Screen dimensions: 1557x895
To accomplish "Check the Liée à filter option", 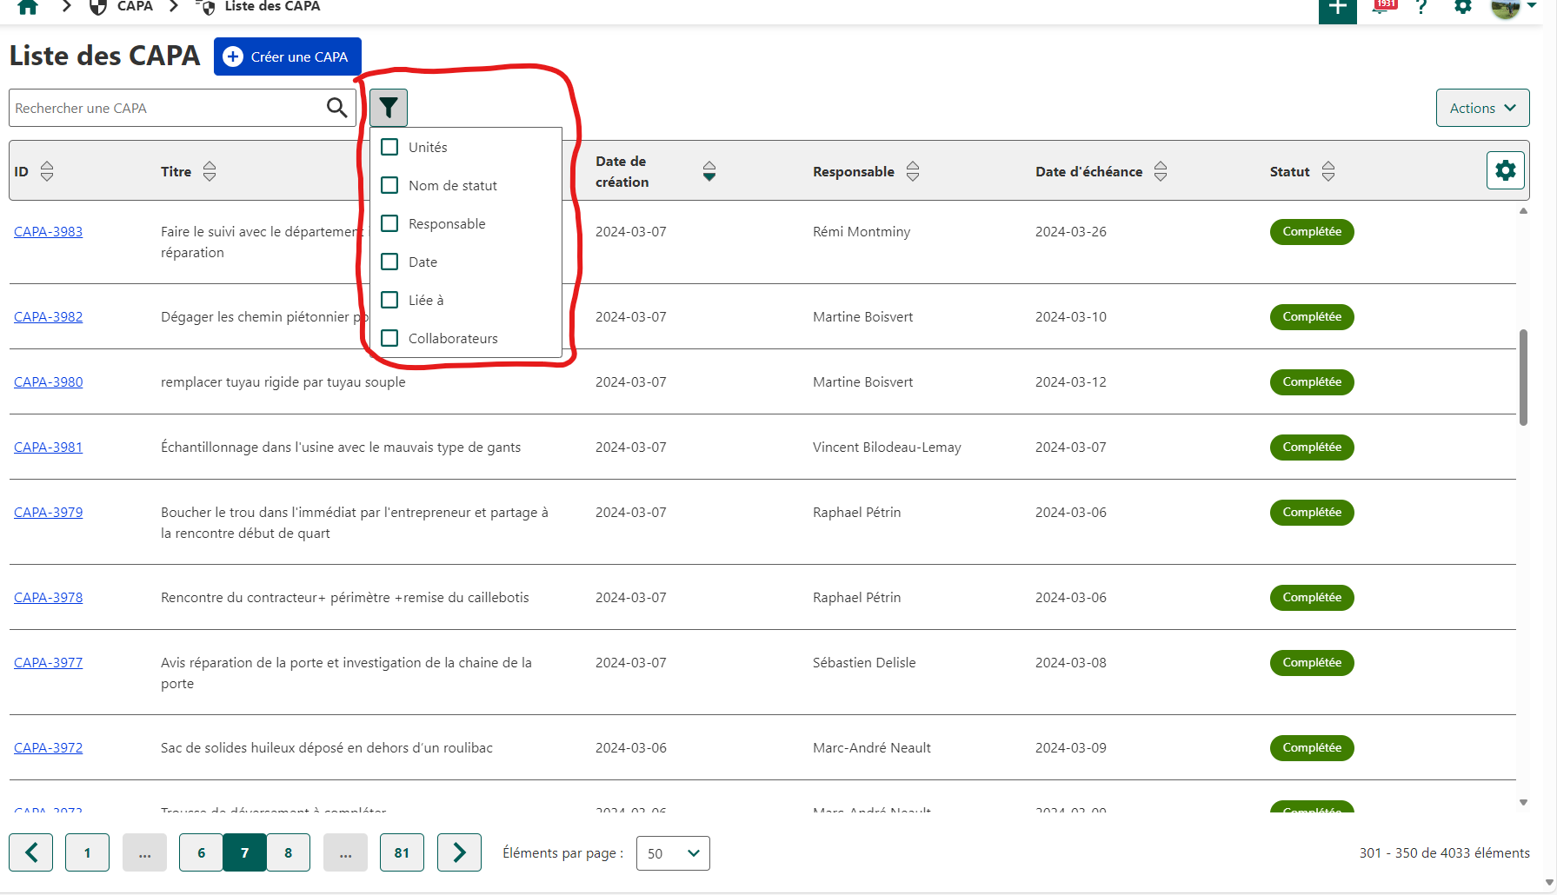I will click(389, 300).
